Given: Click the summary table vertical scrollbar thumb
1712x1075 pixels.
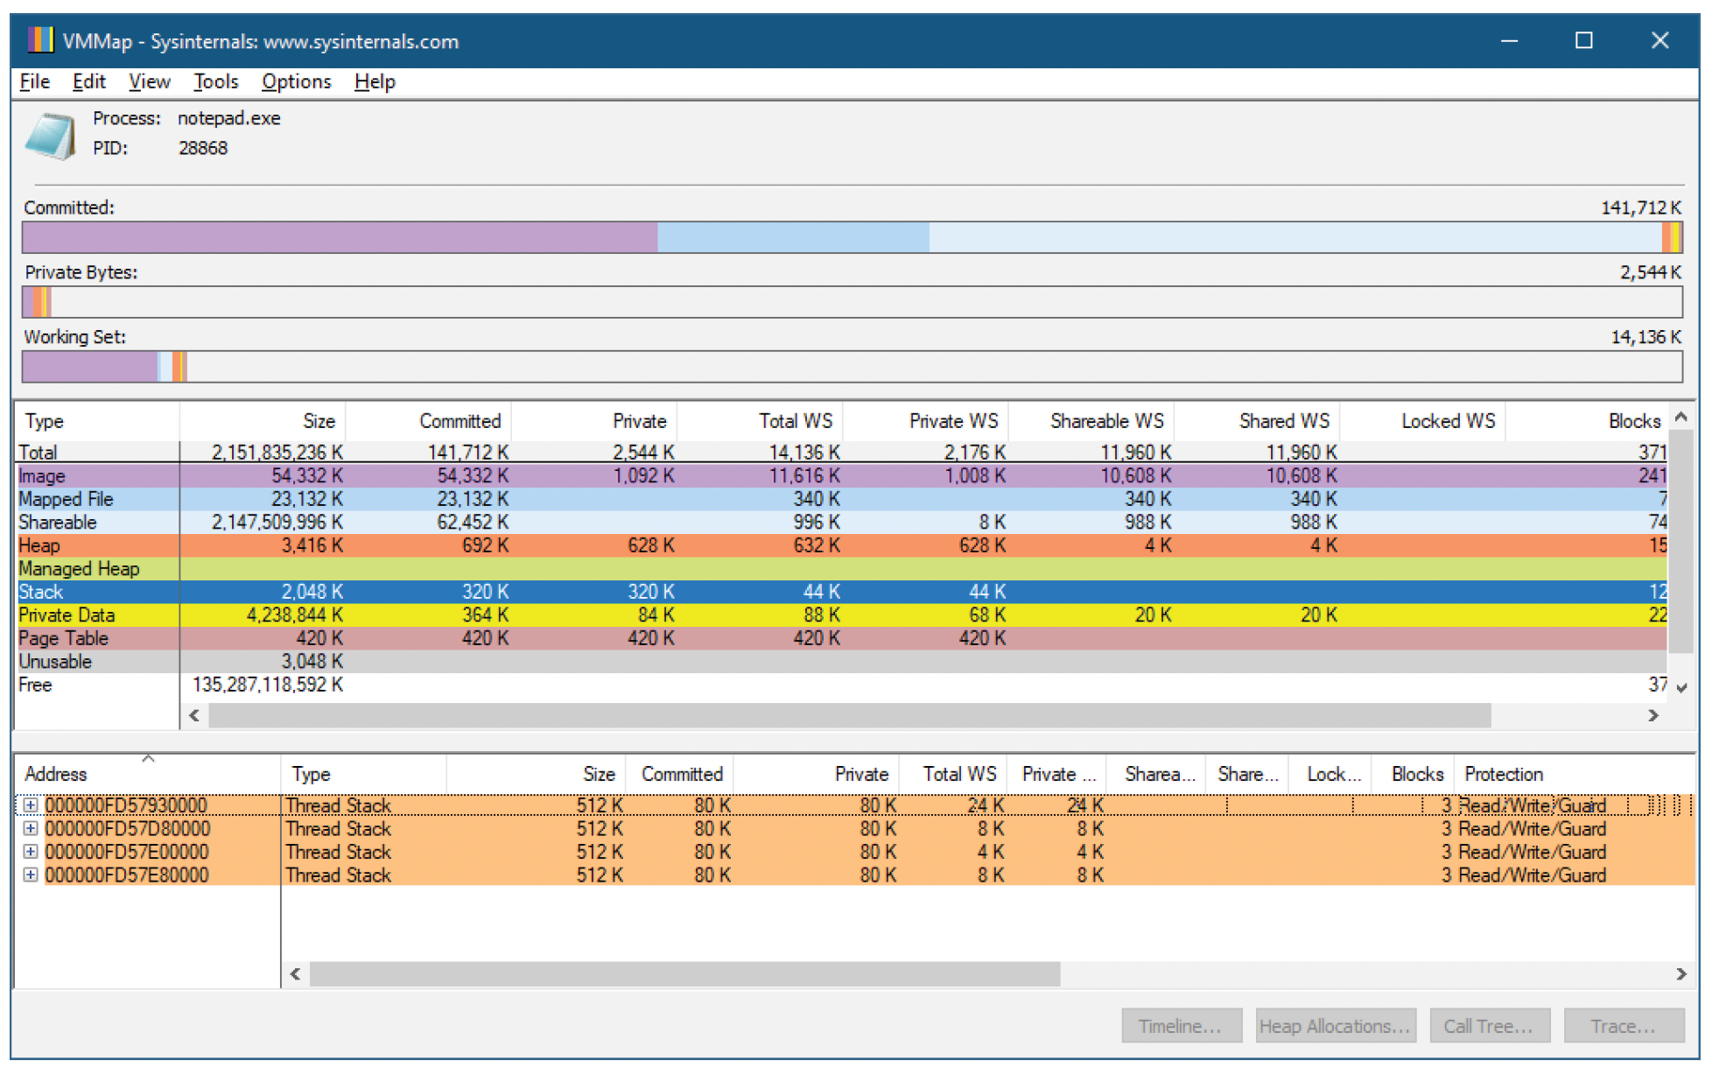Looking at the screenshot, I should 1680,540.
